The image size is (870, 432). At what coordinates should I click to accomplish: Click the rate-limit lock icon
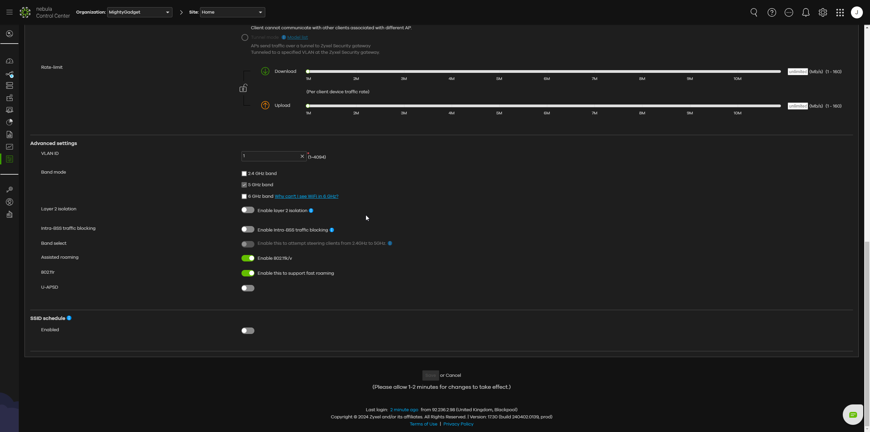pyautogui.click(x=243, y=89)
